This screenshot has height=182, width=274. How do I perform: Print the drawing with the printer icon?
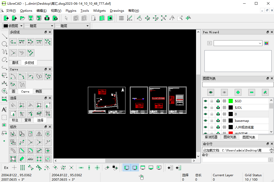(x=47, y=18)
